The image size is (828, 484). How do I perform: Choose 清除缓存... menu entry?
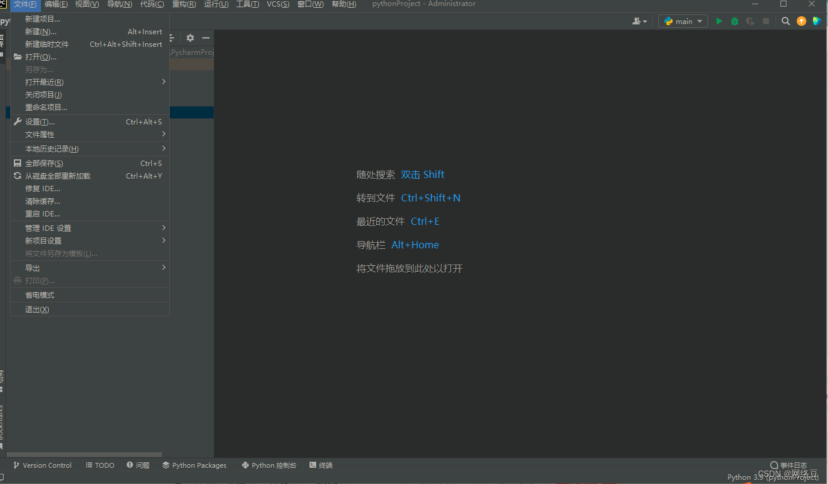tap(90, 201)
